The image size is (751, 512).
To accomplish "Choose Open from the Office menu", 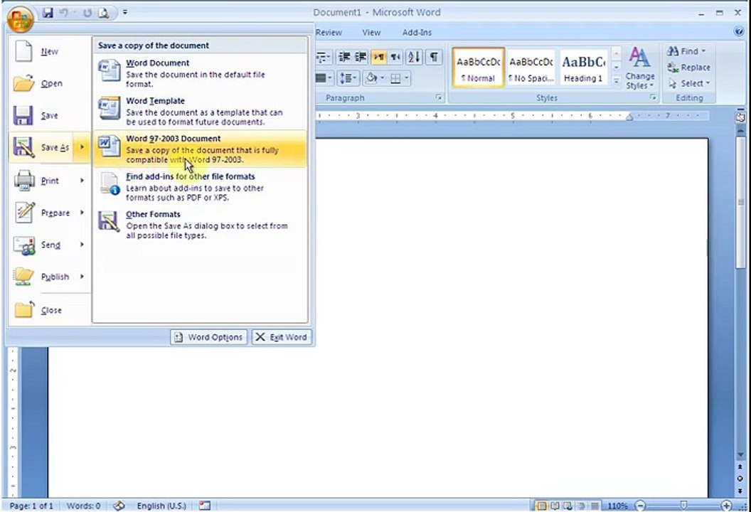I will pos(49,83).
